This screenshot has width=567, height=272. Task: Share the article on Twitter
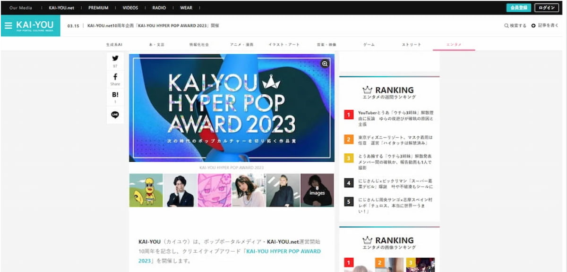click(x=115, y=59)
